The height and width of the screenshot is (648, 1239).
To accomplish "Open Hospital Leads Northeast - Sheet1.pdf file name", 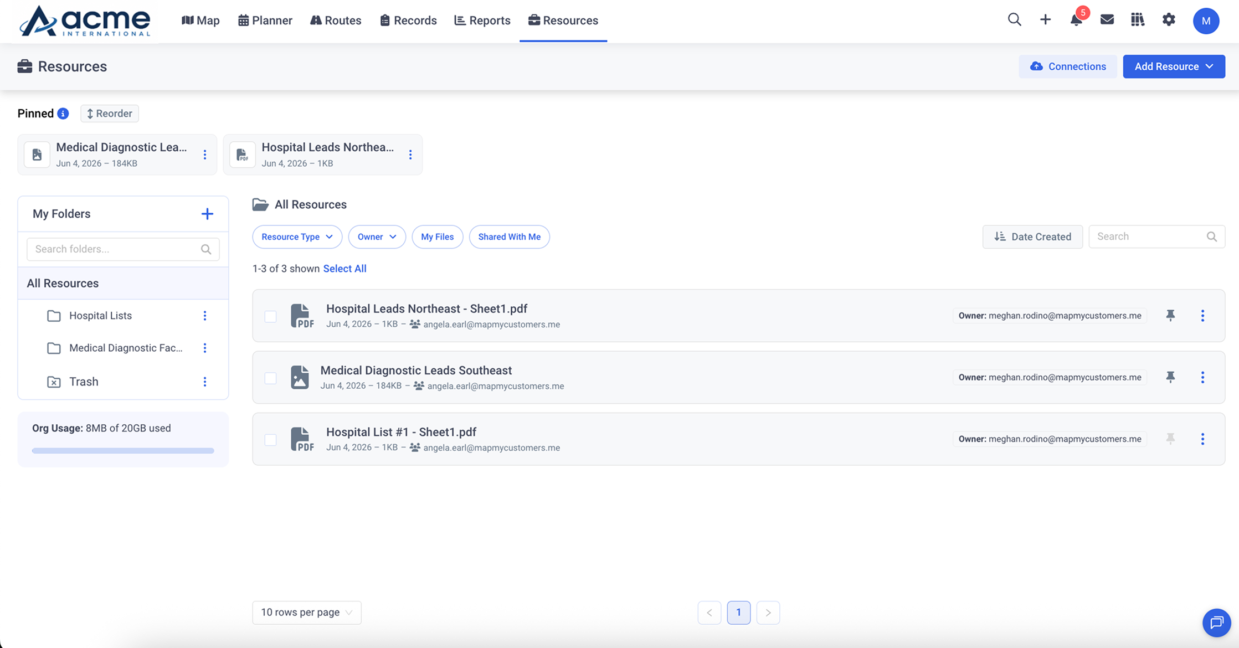I will tap(426, 309).
